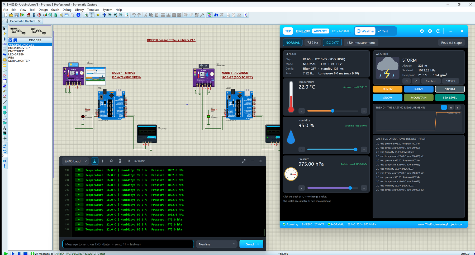The width and height of the screenshot is (475, 255).
Task: Click the Zoom In magnifier icon
Action: click(x=110, y=15)
